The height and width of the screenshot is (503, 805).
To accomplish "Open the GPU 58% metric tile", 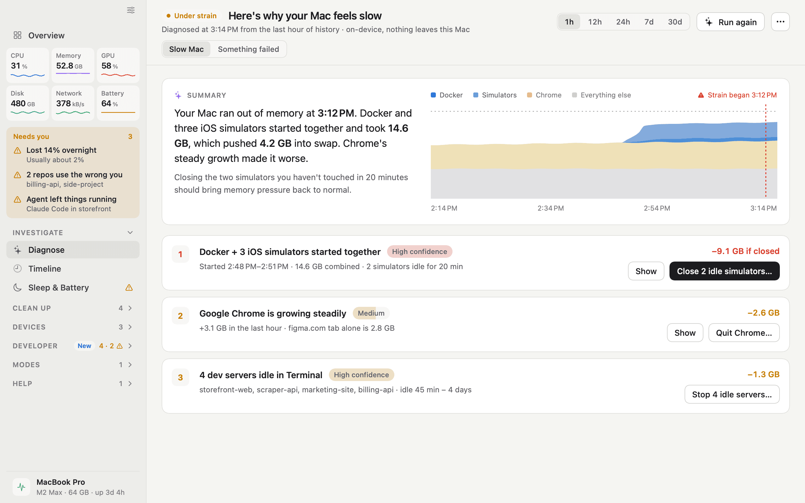I will pyautogui.click(x=118, y=65).
